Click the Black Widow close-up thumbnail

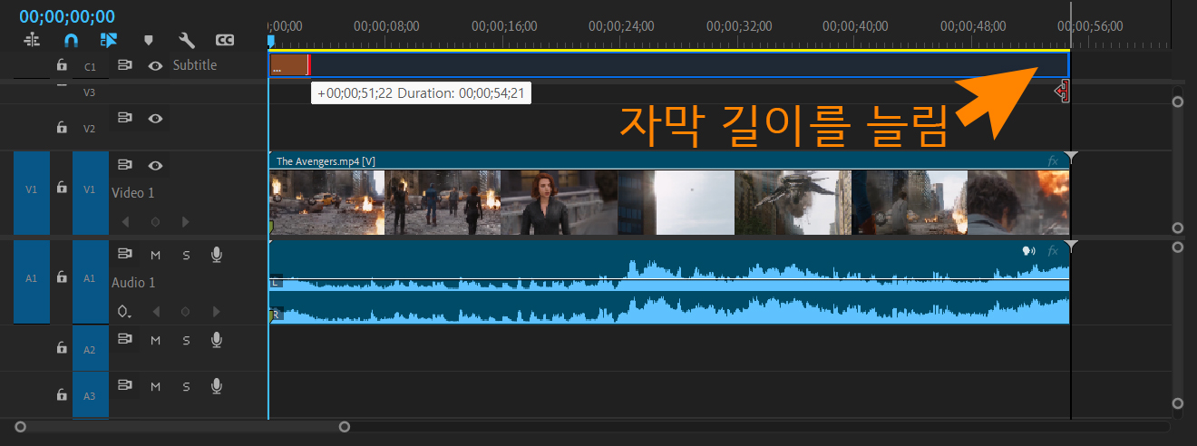558,202
